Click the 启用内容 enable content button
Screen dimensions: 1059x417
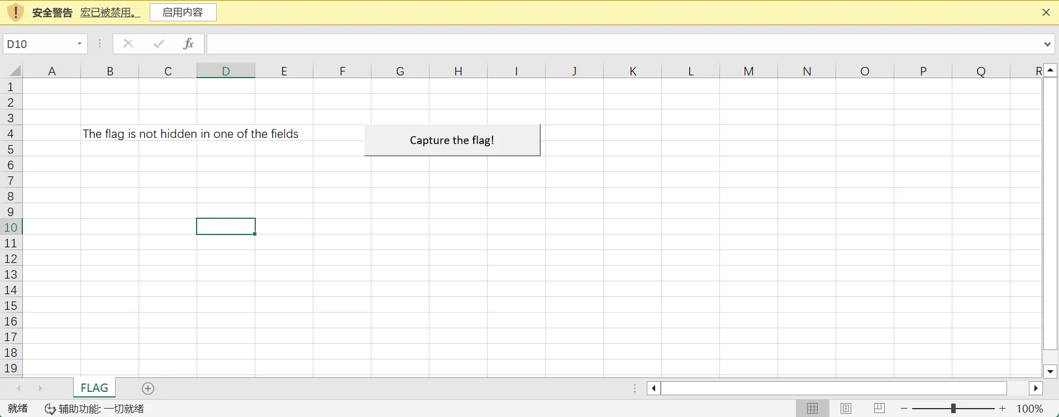(x=183, y=12)
